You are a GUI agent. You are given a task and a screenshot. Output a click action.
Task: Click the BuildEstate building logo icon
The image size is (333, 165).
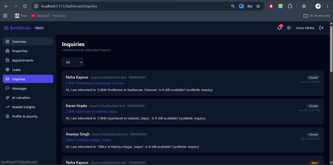coord(6,28)
